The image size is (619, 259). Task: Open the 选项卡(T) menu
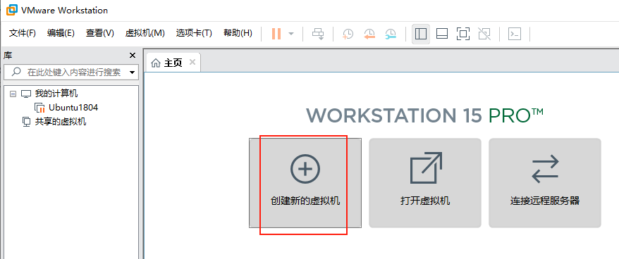coord(194,33)
